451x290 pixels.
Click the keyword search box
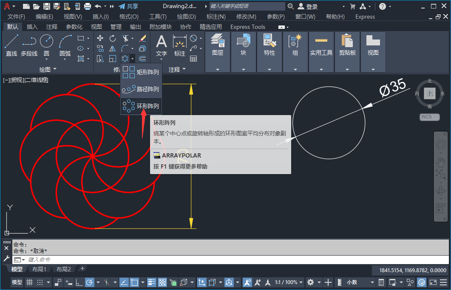[247, 6]
